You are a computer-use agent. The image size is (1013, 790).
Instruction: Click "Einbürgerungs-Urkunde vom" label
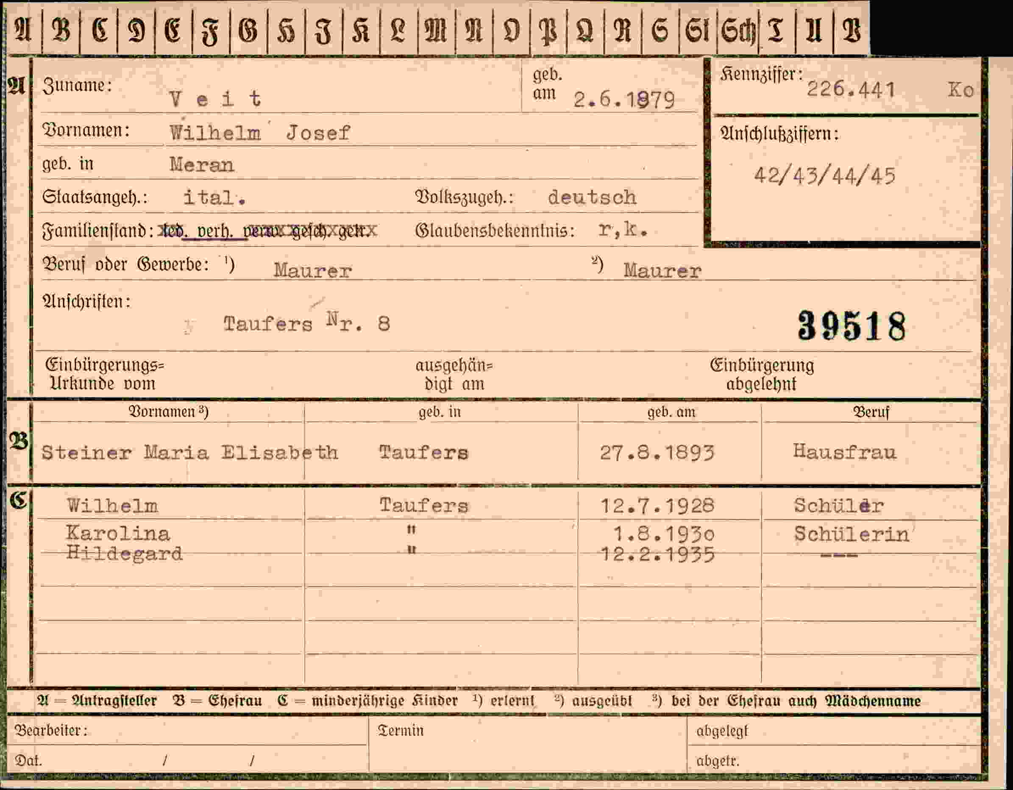click(105, 375)
